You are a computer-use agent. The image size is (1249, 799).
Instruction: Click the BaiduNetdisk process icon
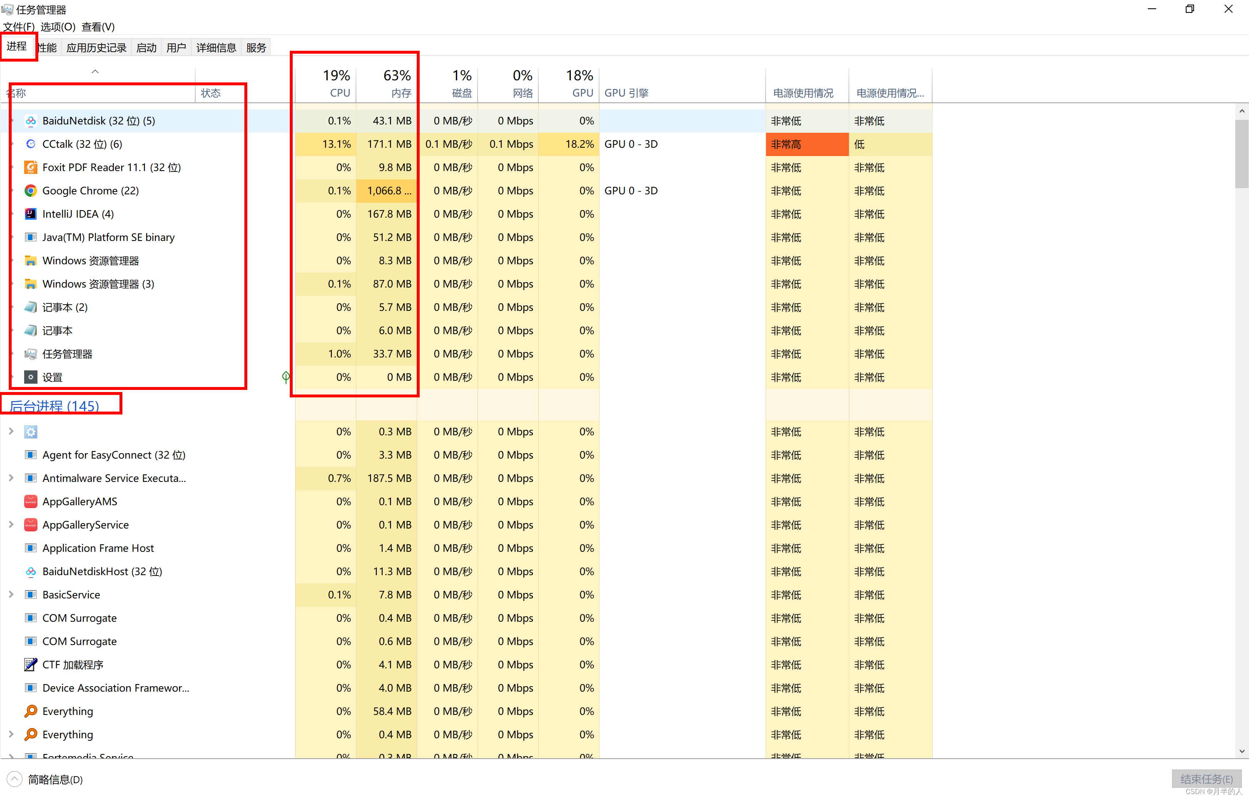(31, 121)
